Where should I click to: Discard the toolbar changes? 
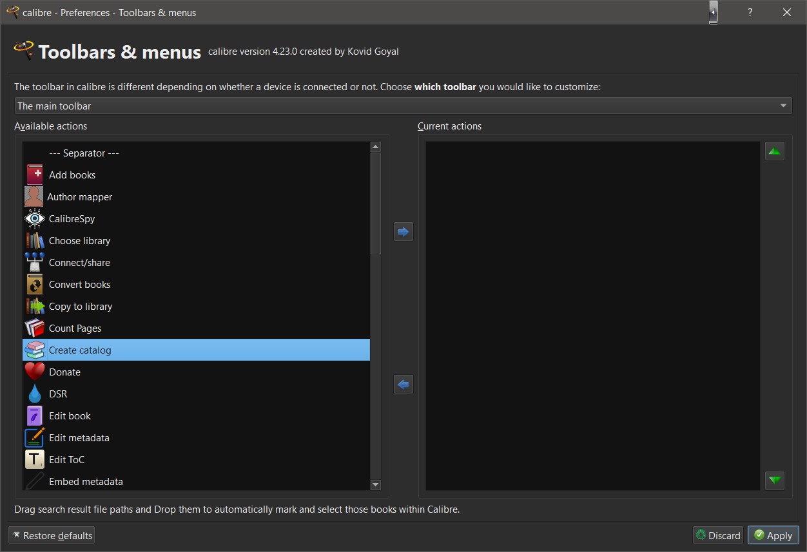pos(718,535)
